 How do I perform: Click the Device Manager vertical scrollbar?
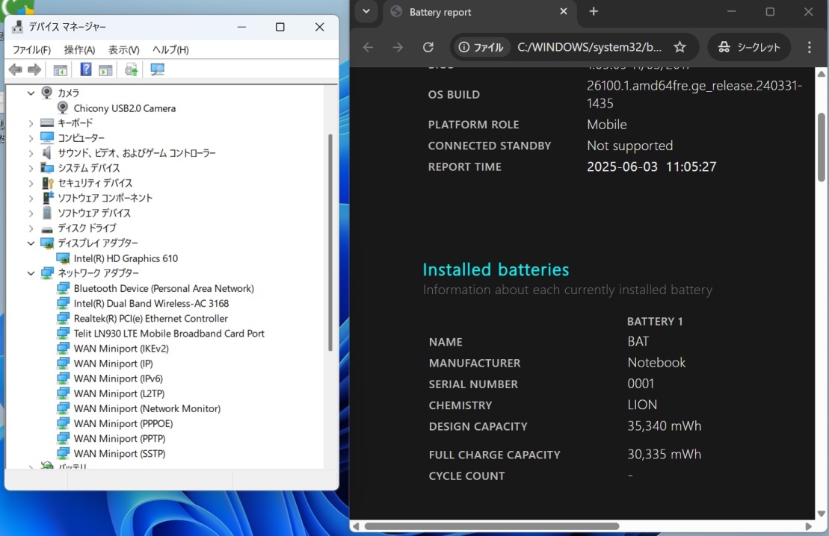tap(330, 243)
